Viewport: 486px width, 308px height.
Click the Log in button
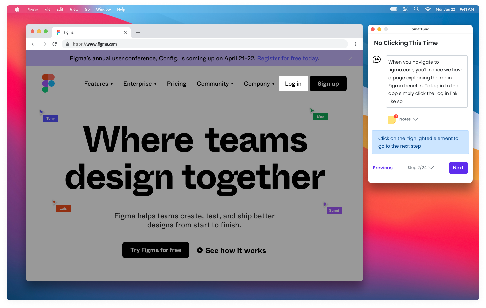(x=294, y=84)
